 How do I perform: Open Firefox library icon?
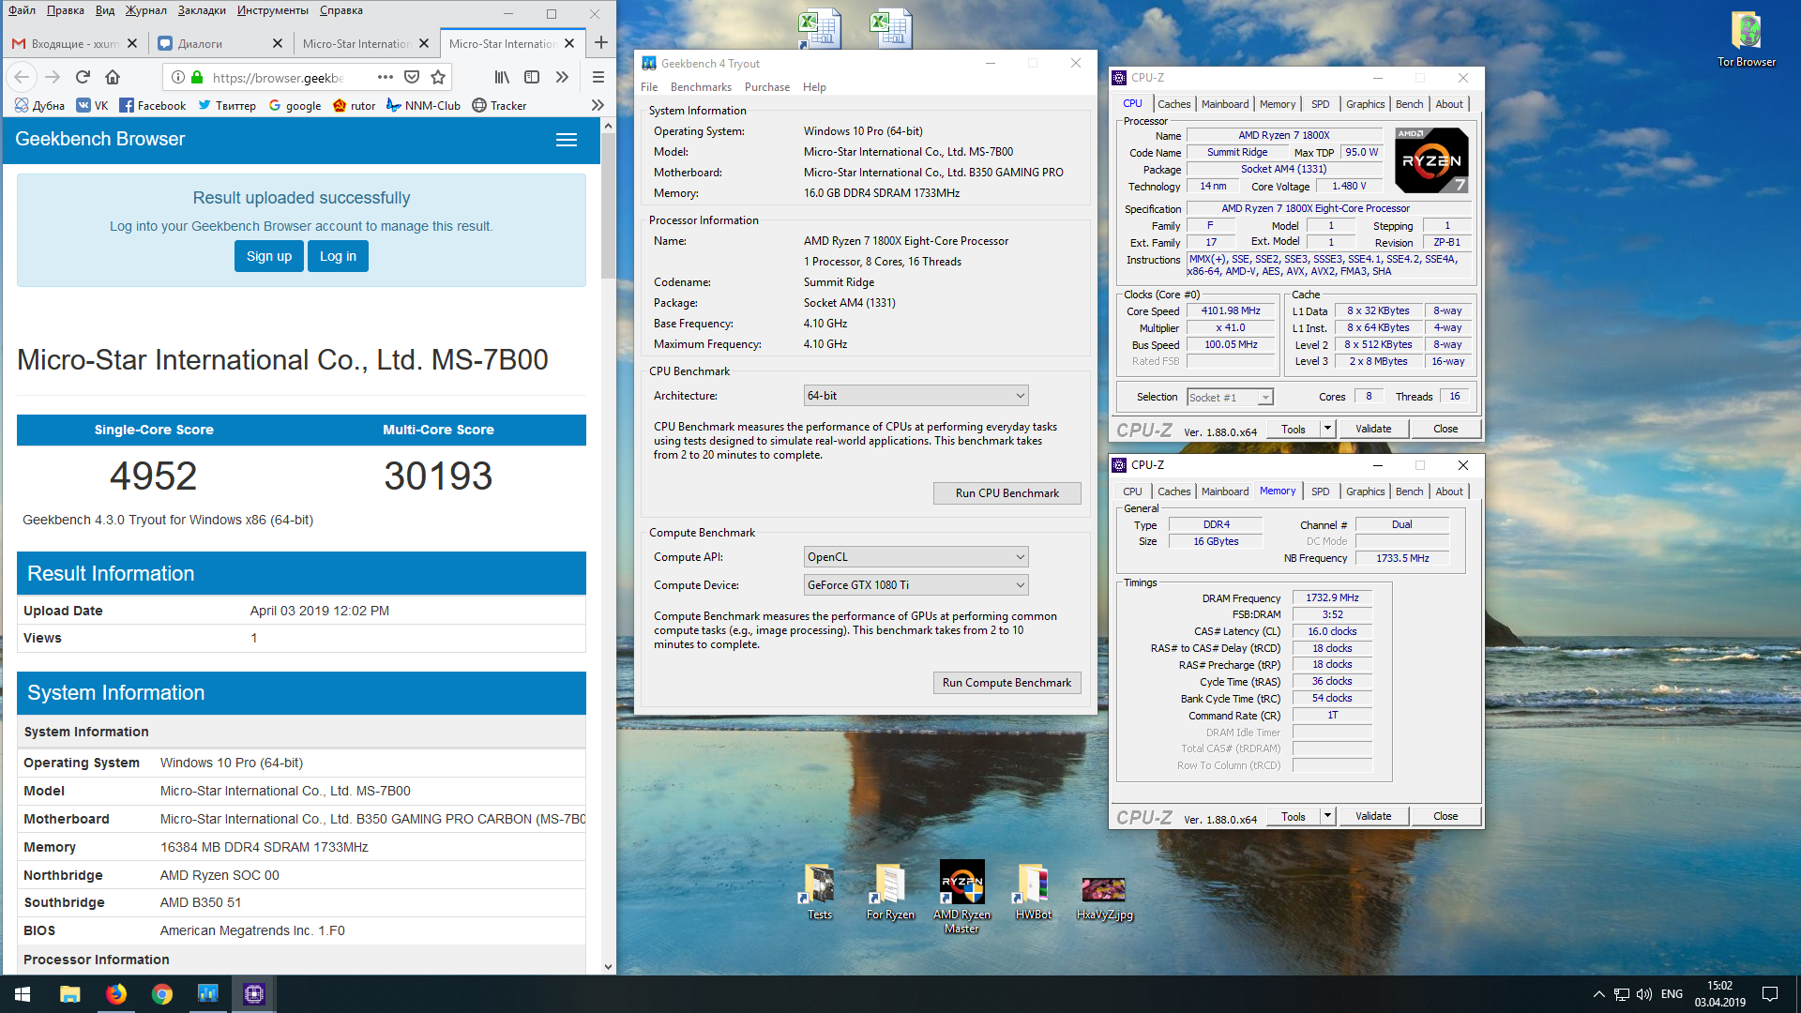(502, 77)
